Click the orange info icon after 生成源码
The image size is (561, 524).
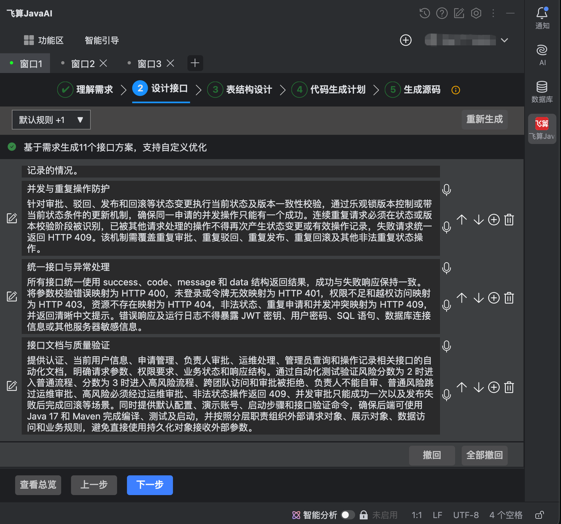tap(456, 90)
